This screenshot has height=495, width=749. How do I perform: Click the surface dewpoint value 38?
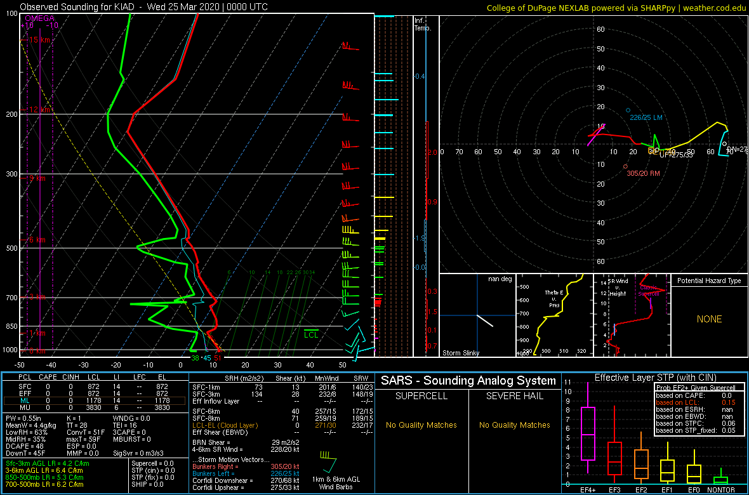[195, 357]
